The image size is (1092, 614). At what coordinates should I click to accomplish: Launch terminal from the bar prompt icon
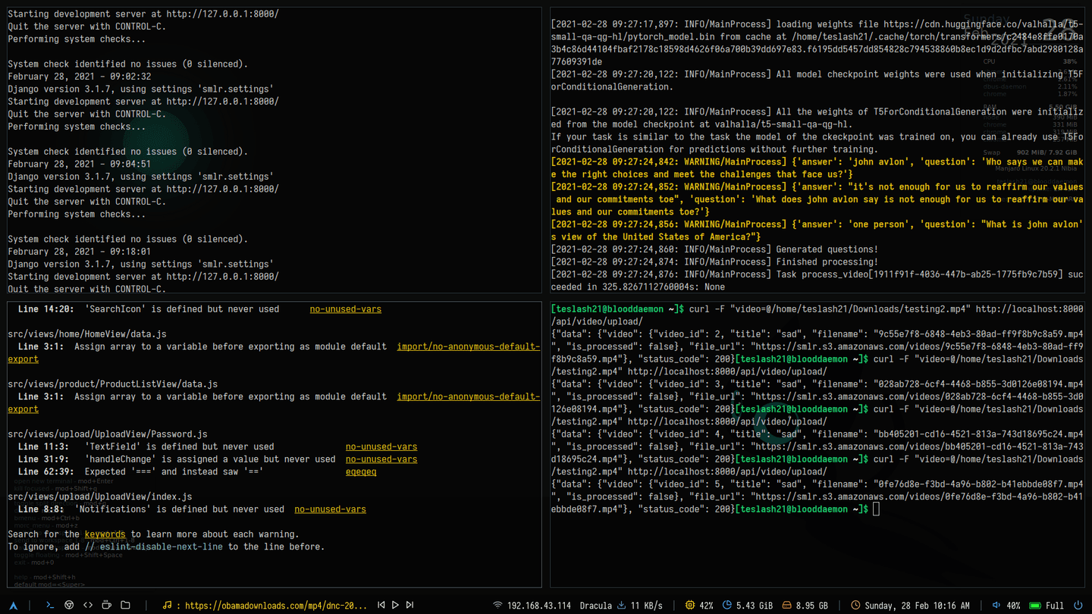[x=49, y=605]
